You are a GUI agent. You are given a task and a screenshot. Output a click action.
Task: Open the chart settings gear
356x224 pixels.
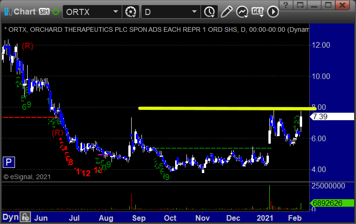pyautogui.click(x=131, y=12)
